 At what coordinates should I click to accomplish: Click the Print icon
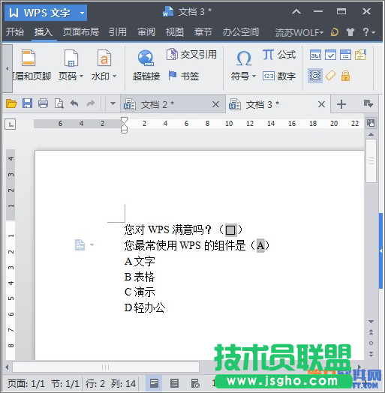(43, 103)
